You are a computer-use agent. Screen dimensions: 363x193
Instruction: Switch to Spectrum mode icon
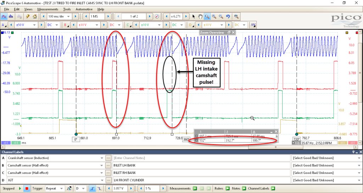11,16
